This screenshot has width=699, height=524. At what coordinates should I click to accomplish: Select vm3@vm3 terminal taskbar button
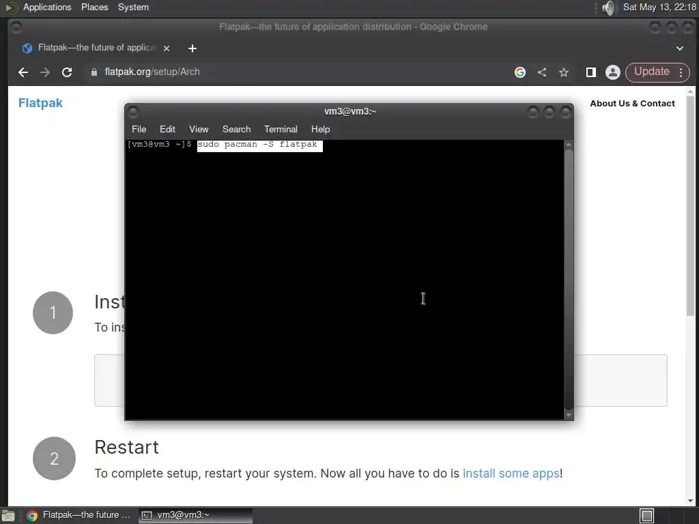[x=195, y=515]
